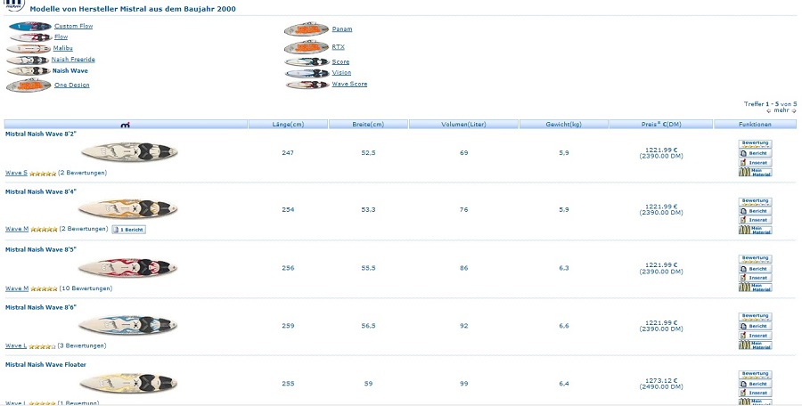Click the One Design board thumbnail
The width and height of the screenshot is (802, 406).
click(29, 85)
